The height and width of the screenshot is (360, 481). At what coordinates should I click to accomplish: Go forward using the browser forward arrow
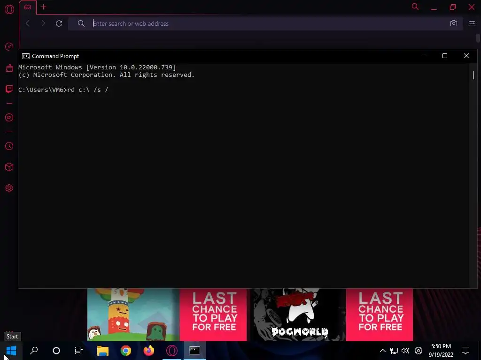(x=43, y=23)
